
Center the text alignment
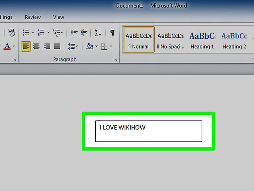click(36, 47)
